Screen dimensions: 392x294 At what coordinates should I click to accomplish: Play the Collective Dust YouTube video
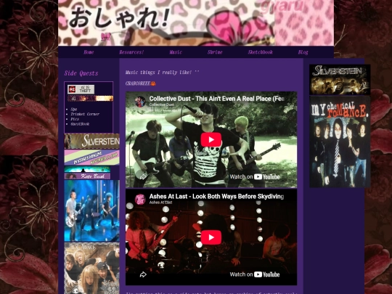(211, 139)
